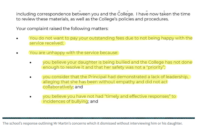206x130 pixels.
Task: Click "You are unhappy with the service because:"
Action: pos(74,52)
